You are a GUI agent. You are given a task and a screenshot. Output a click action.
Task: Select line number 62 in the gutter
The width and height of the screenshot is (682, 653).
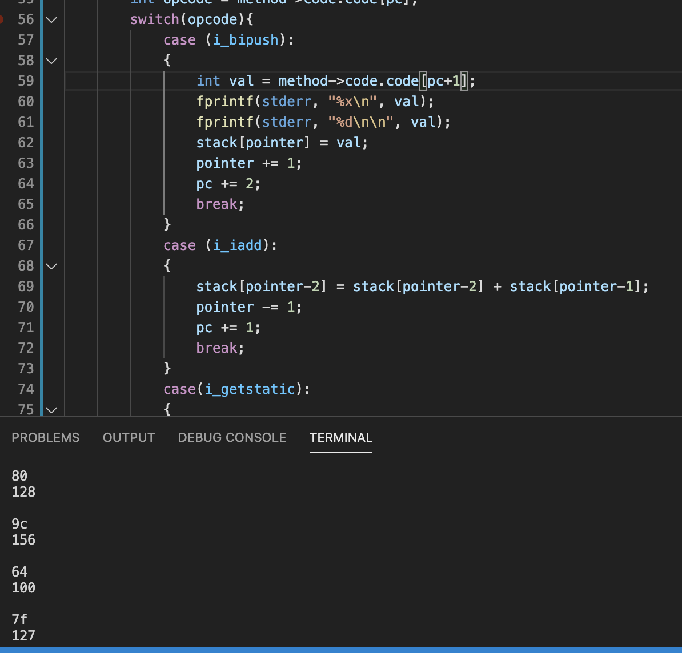(26, 143)
